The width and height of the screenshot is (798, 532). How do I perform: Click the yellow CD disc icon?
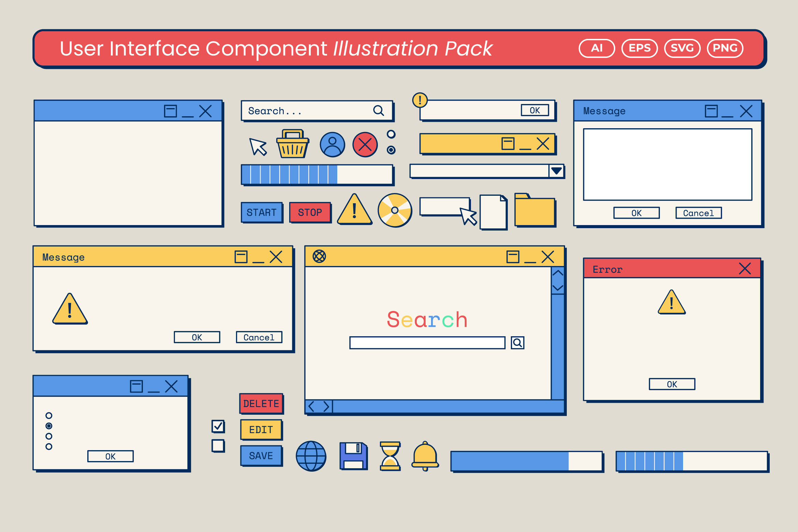395,210
